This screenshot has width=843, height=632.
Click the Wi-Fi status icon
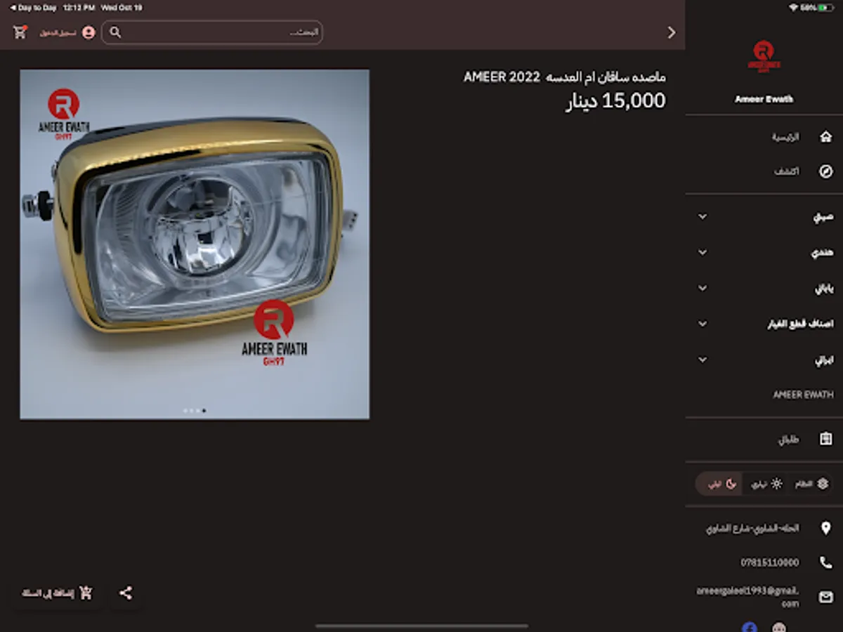tap(793, 8)
